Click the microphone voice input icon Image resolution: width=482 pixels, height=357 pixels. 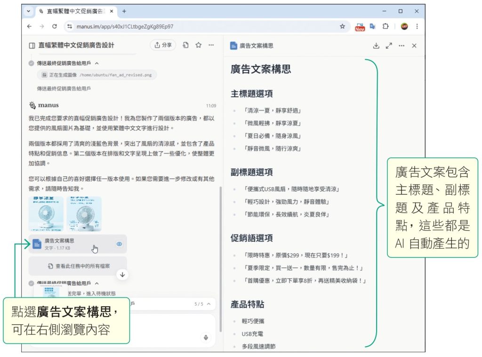(206, 337)
